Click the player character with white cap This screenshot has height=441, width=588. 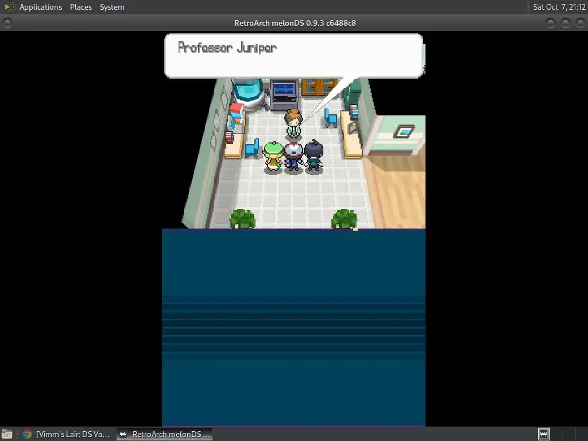click(x=293, y=157)
